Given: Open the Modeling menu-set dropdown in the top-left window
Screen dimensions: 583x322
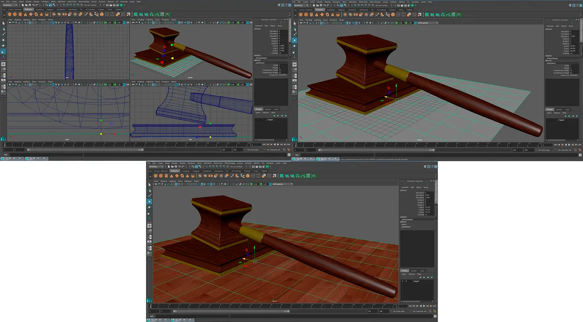Looking at the screenshot, I should pyautogui.click(x=10, y=5).
